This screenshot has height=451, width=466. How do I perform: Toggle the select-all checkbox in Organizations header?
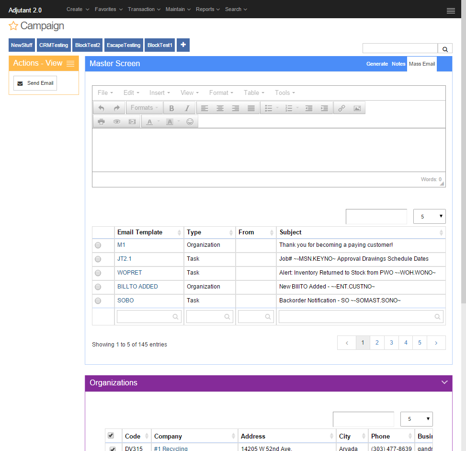(111, 436)
